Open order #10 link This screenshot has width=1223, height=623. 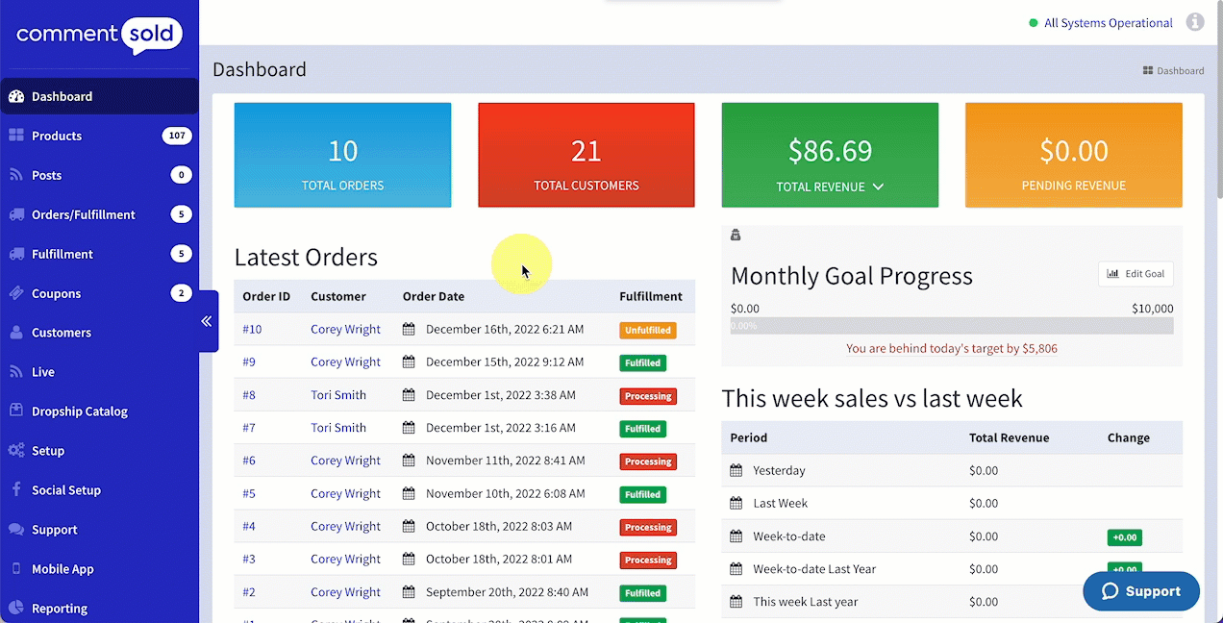pos(252,329)
